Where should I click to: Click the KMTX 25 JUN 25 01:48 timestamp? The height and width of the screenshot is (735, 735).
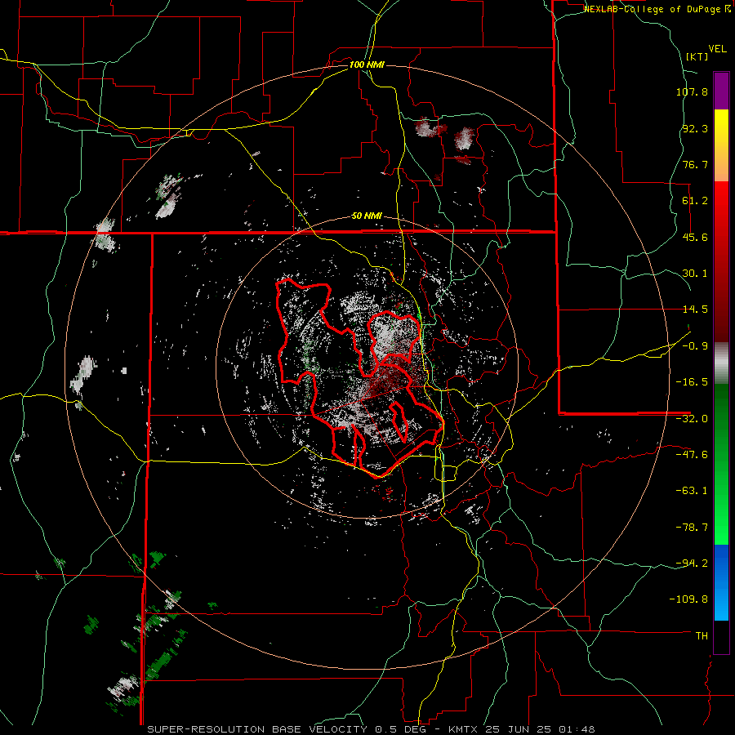click(x=522, y=729)
